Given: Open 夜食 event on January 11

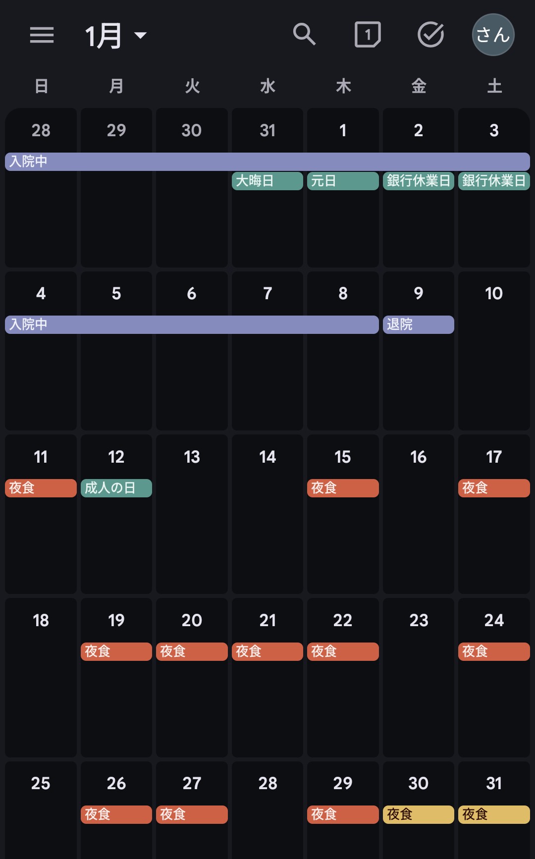Looking at the screenshot, I should point(41,488).
